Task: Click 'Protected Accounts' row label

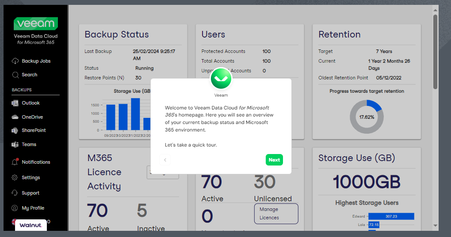Action: tap(223, 51)
